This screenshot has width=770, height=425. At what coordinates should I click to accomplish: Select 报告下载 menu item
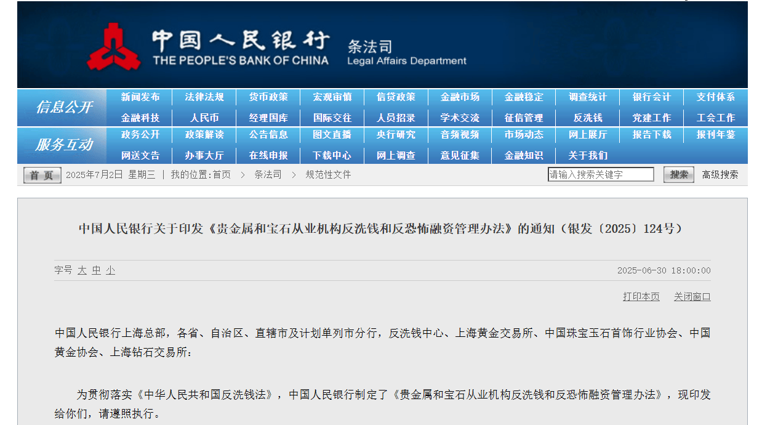(652, 135)
